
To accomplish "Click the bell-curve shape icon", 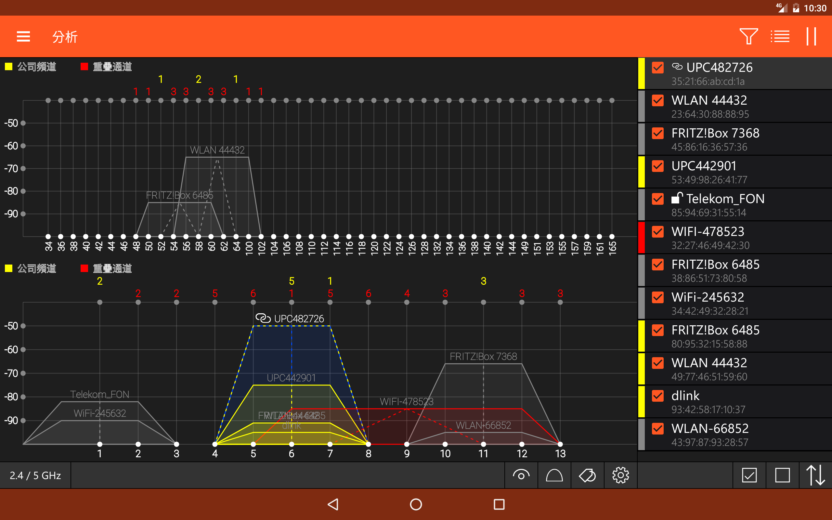I will coord(554,475).
